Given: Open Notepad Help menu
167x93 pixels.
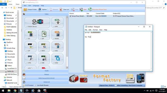Looking at the screenshot, I should coord(105,30).
